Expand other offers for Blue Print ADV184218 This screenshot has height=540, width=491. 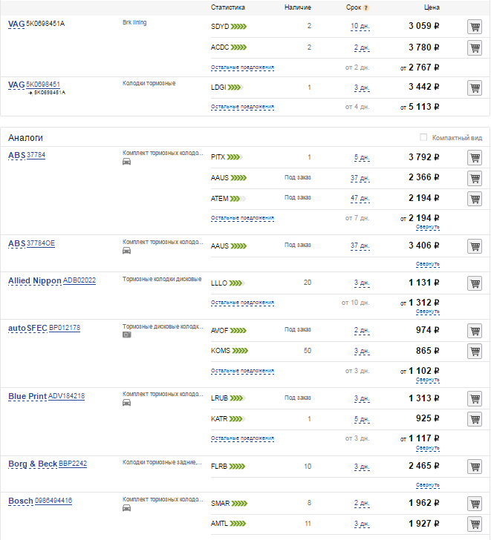(242, 438)
